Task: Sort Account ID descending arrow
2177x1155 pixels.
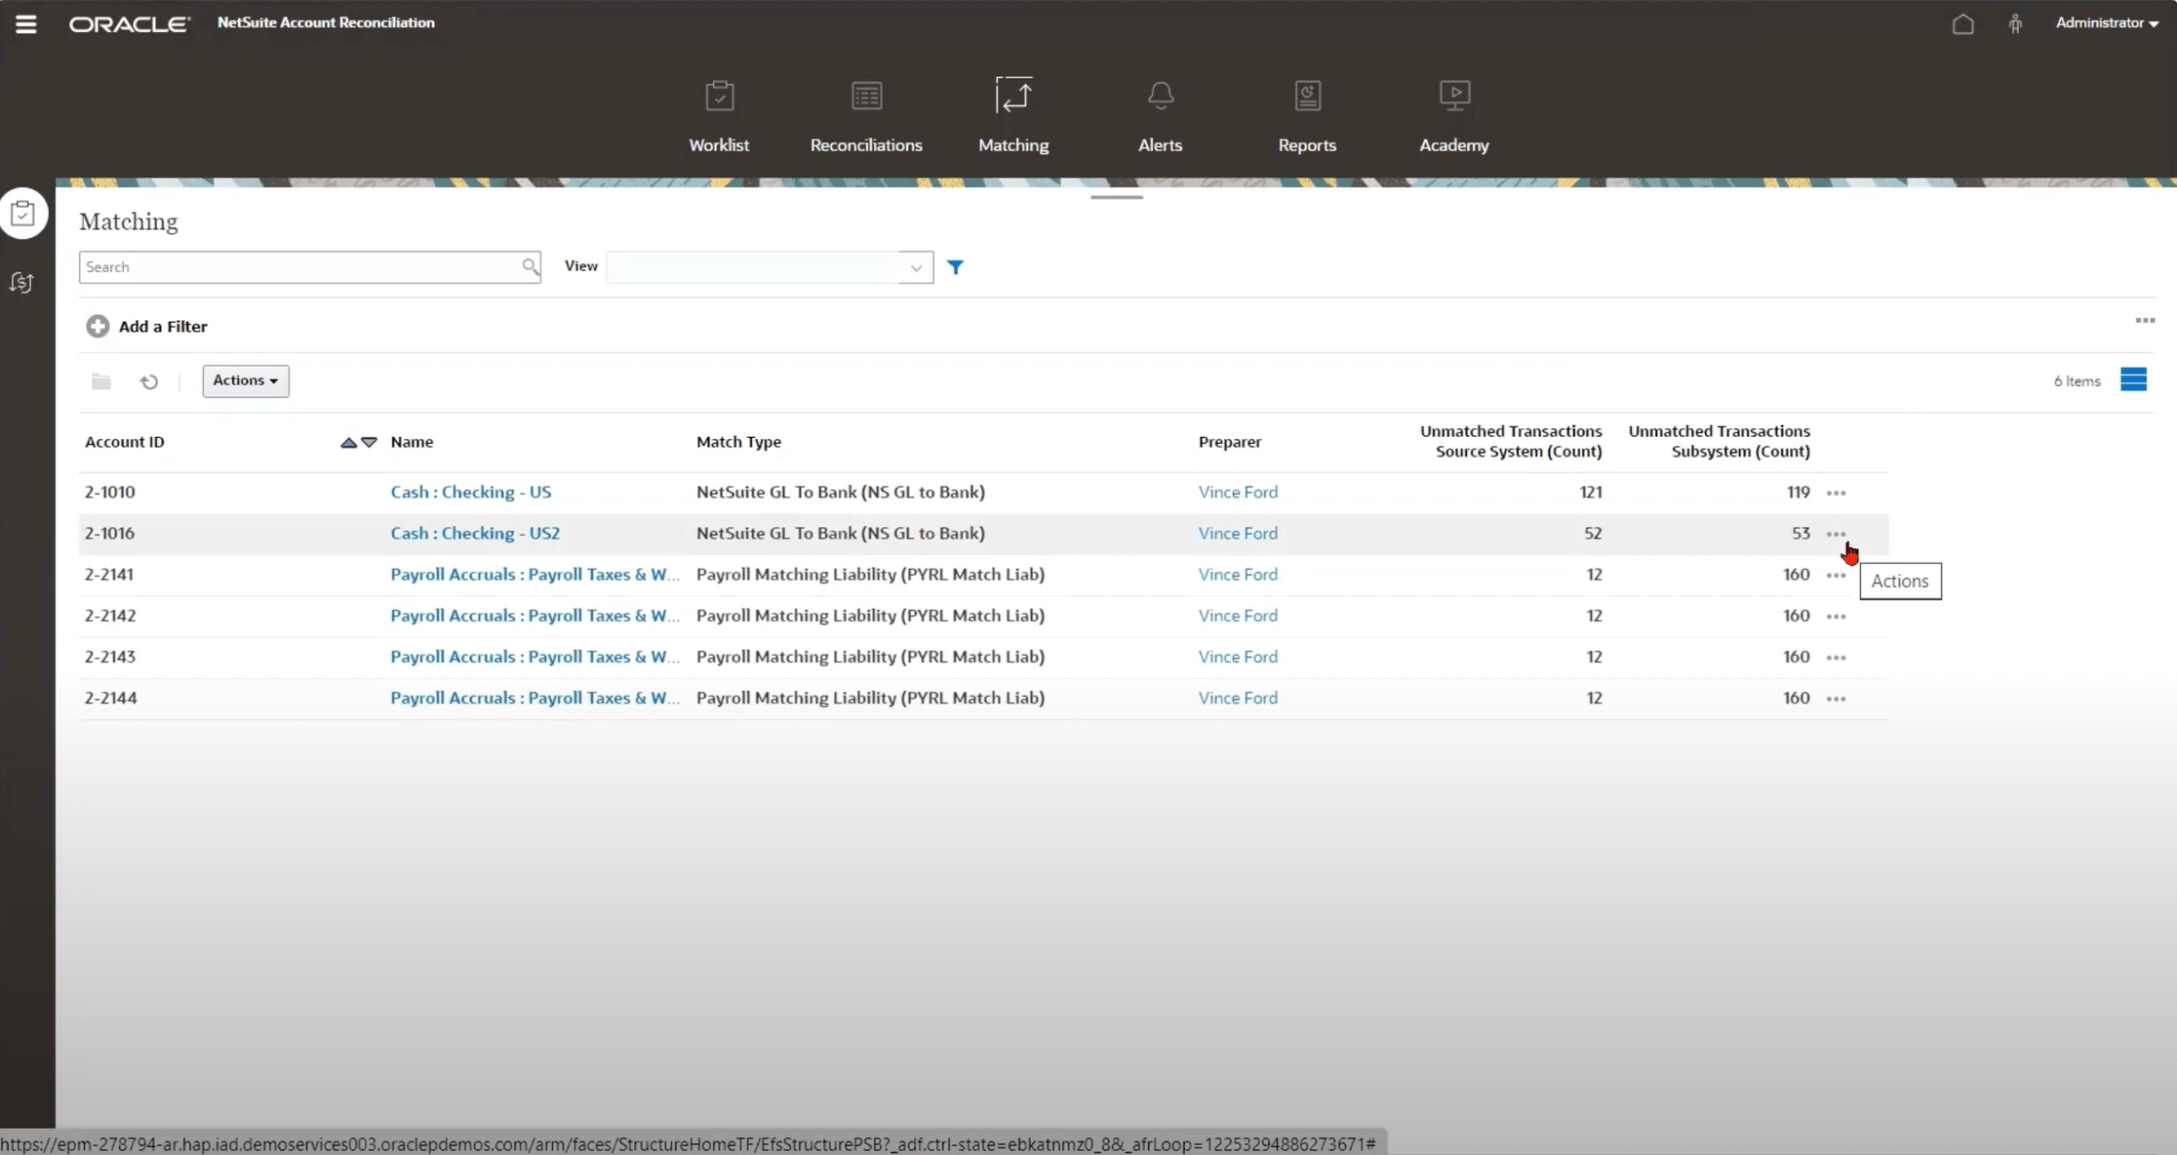Action: (x=370, y=442)
